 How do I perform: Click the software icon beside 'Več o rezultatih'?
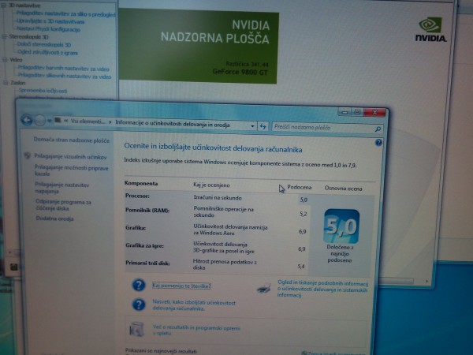[137, 329]
